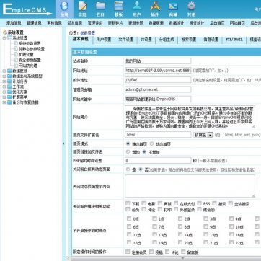Select the 静态首页 radio button
The image size is (261, 261).
(x=128, y=144)
